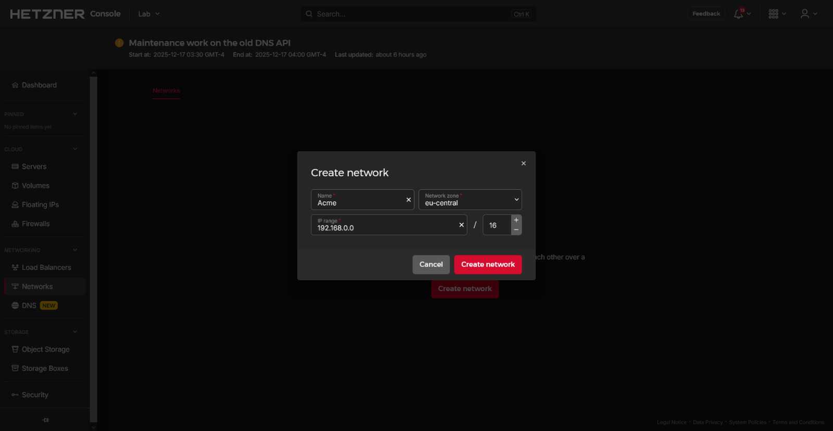Collapse the Networking sidebar section

[75, 250]
